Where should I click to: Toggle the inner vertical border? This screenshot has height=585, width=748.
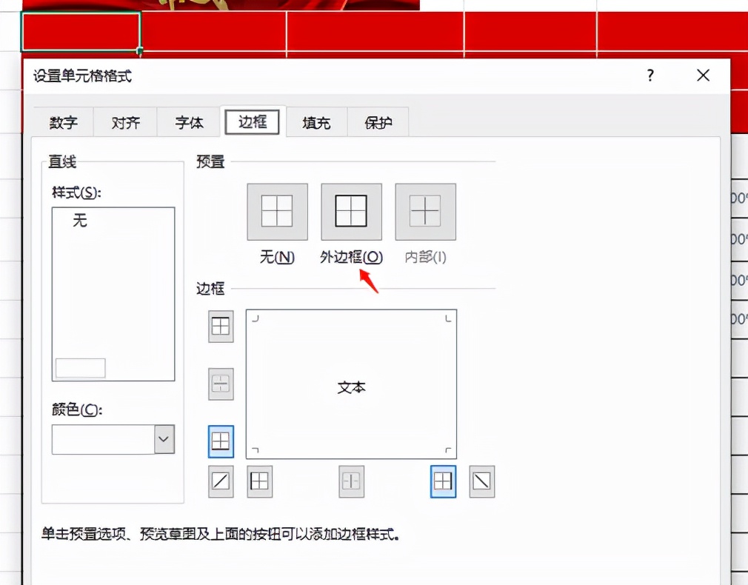[351, 481]
